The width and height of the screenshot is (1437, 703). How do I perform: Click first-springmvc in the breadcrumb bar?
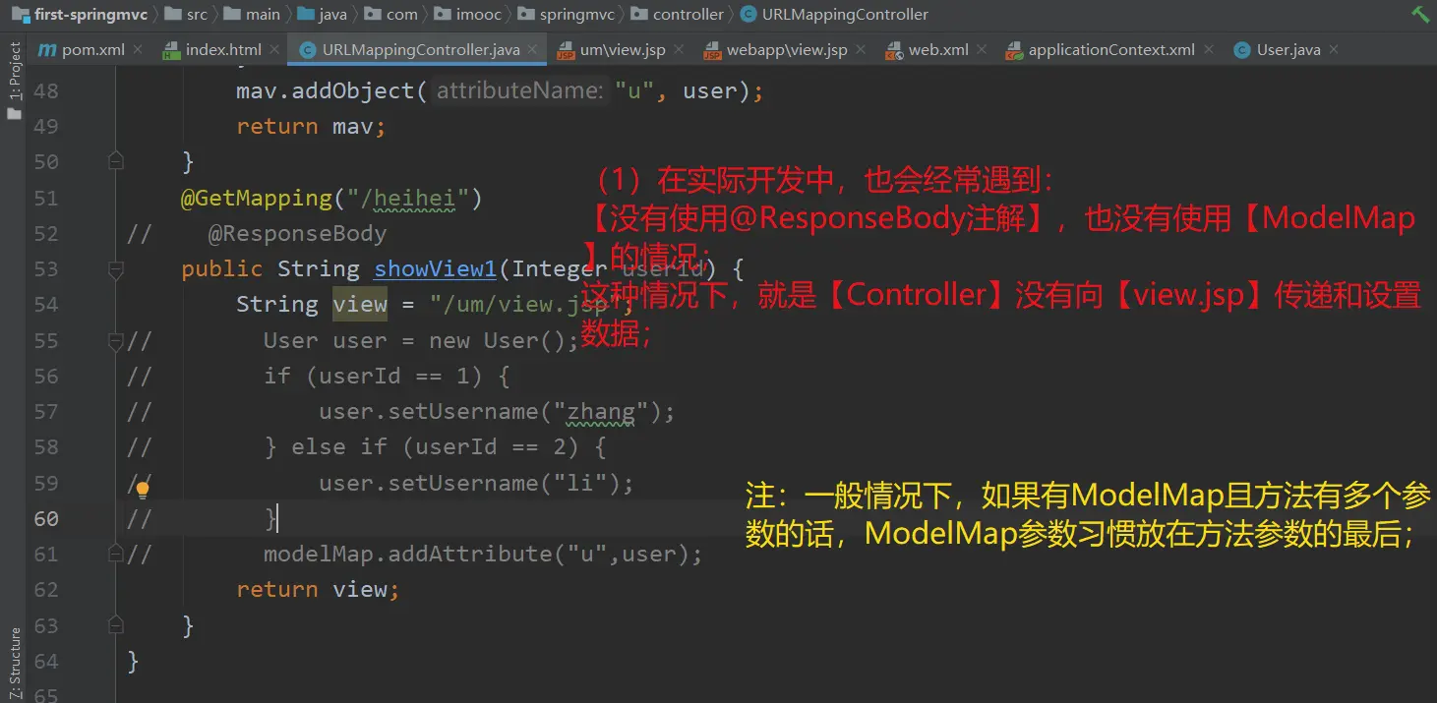(x=75, y=15)
